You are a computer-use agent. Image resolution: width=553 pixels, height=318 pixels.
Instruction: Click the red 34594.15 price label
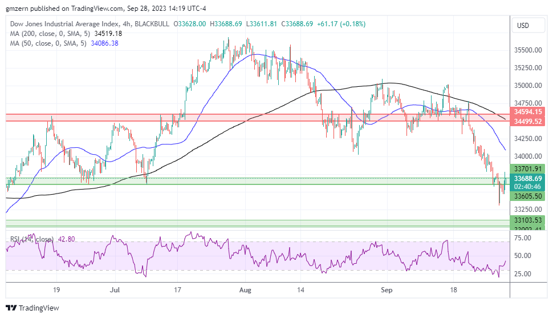click(527, 112)
